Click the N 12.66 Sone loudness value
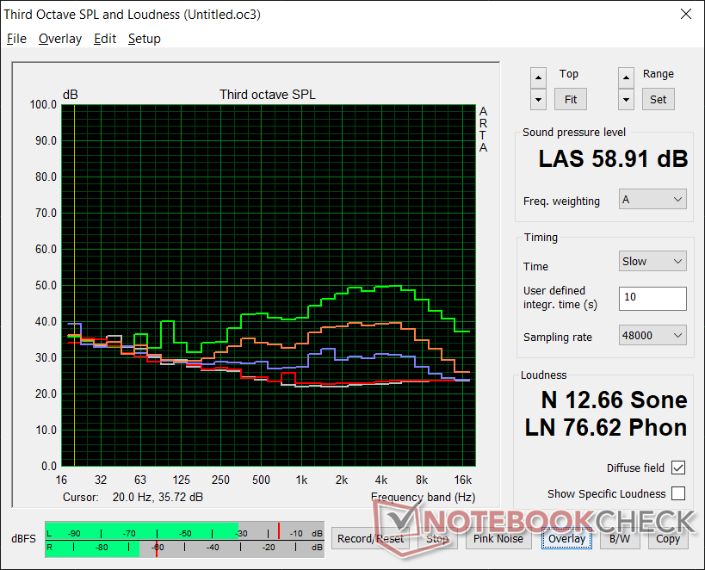Viewport: 705px width, 570px height. (614, 400)
